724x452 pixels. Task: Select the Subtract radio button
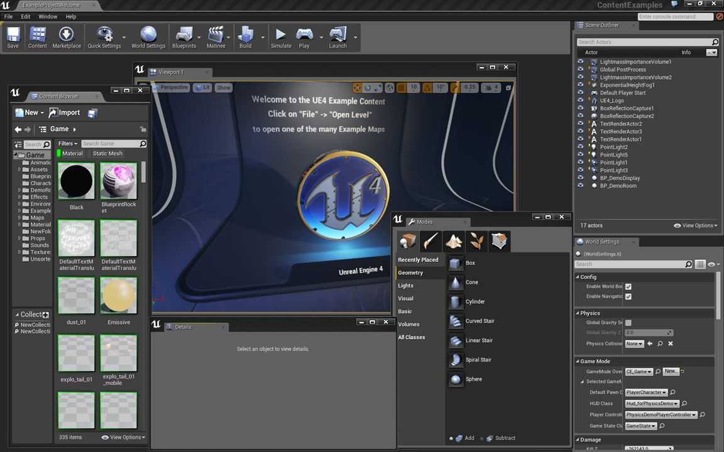click(482, 438)
